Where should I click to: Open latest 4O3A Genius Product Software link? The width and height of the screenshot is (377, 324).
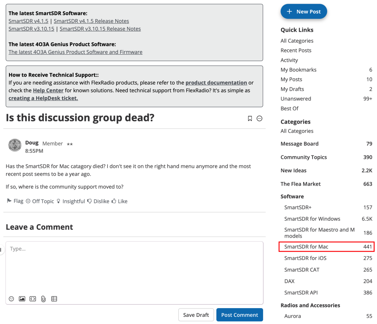(75, 52)
